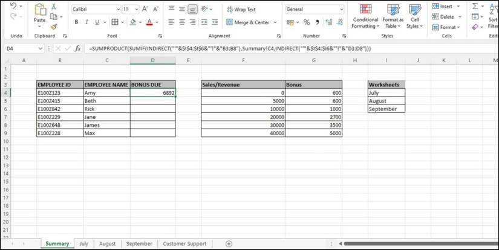This screenshot has height=250, width=499.
Task: Decrease indent in the Alignment group
Action: click(204, 22)
